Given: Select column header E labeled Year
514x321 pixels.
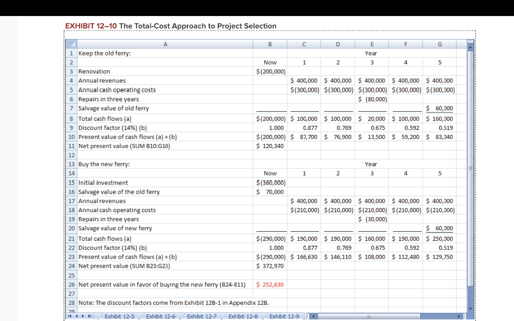Looking at the screenshot, I should 371,44.
